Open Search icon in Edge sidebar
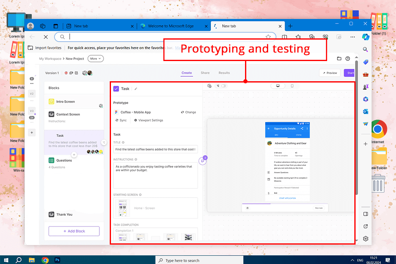 pos(365,49)
